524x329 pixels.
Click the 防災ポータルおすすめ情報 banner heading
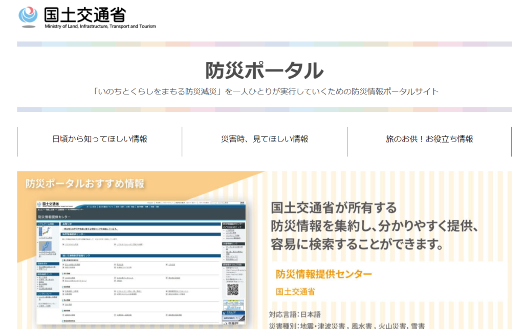[85, 183]
